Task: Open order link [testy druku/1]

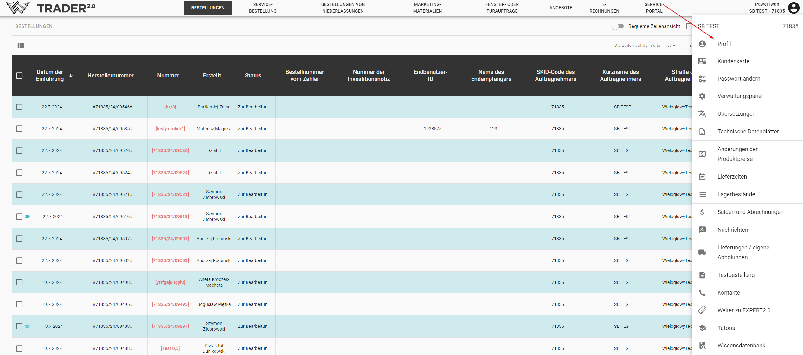Action: pyautogui.click(x=170, y=129)
